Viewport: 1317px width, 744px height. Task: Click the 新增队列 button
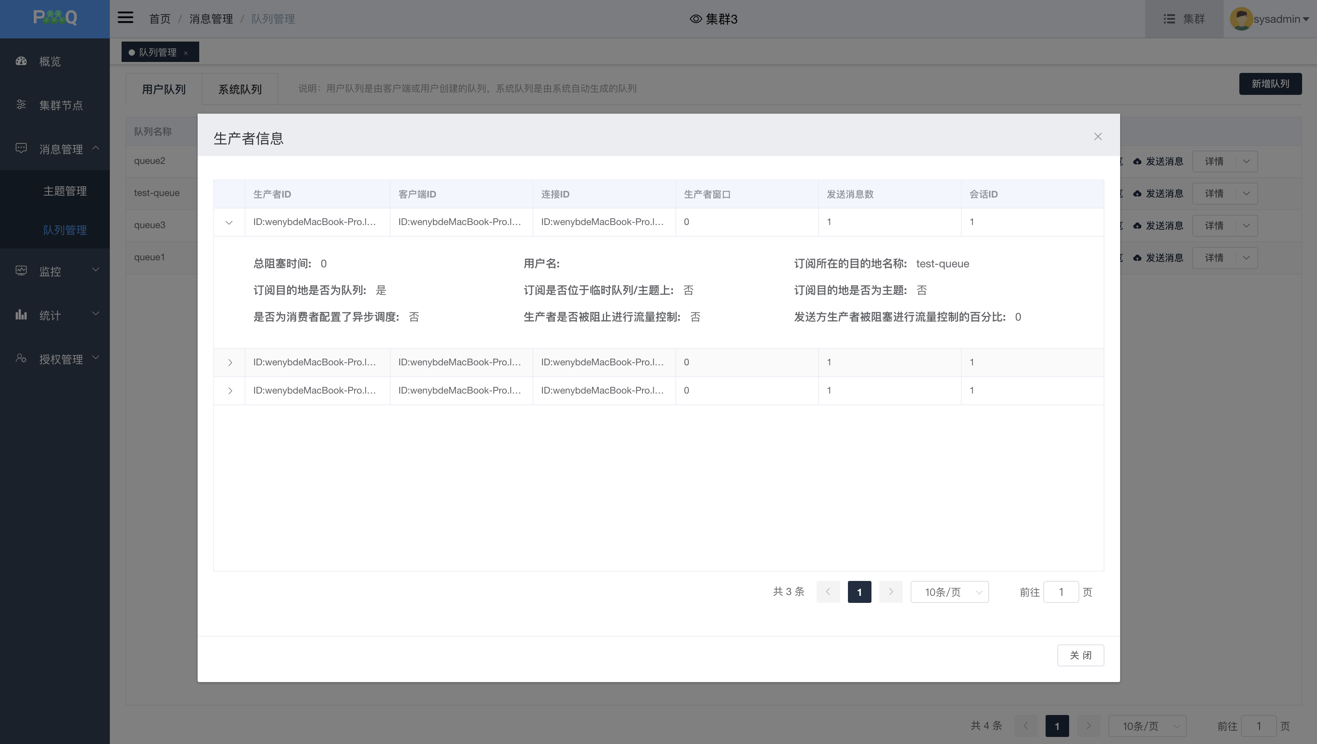coord(1270,84)
